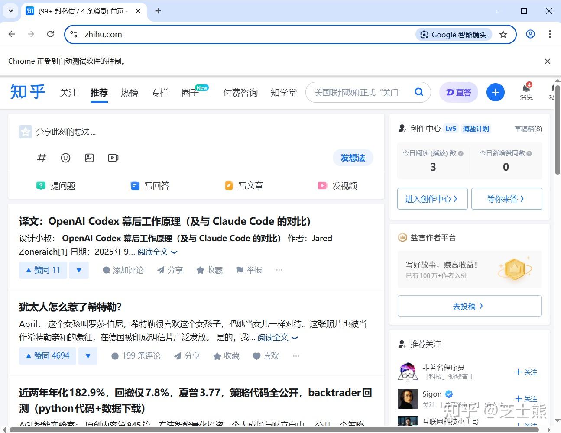The height and width of the screenshot is (433, 561).
Task: Expand 阅读全文 on the Codex article
Action: click(153, 252)
